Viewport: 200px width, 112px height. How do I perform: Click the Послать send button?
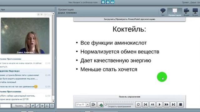coord(19,106)
